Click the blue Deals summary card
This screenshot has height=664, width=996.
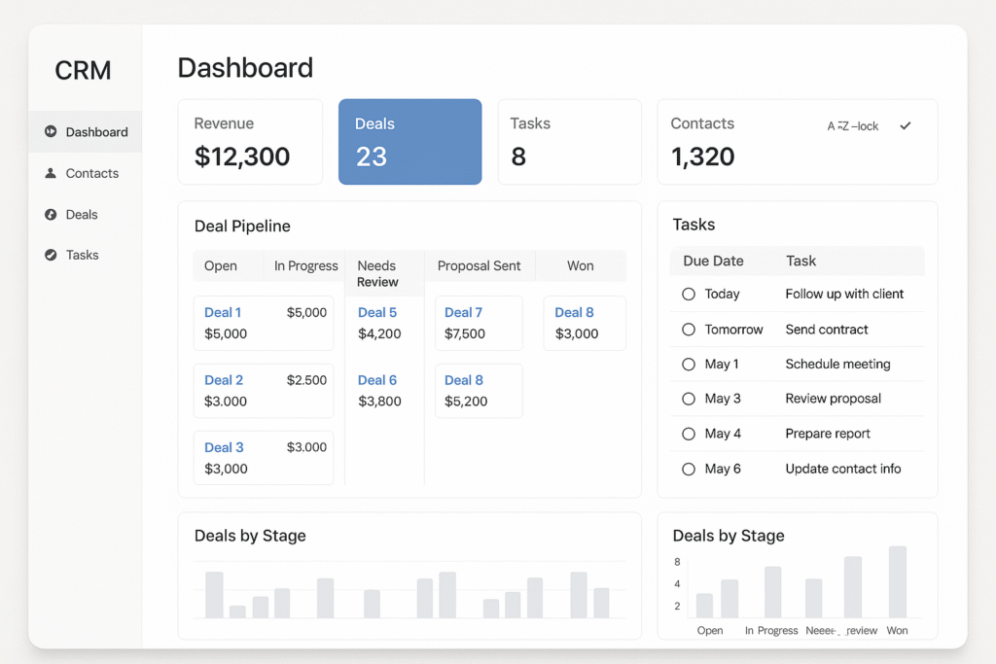point(409,142)
